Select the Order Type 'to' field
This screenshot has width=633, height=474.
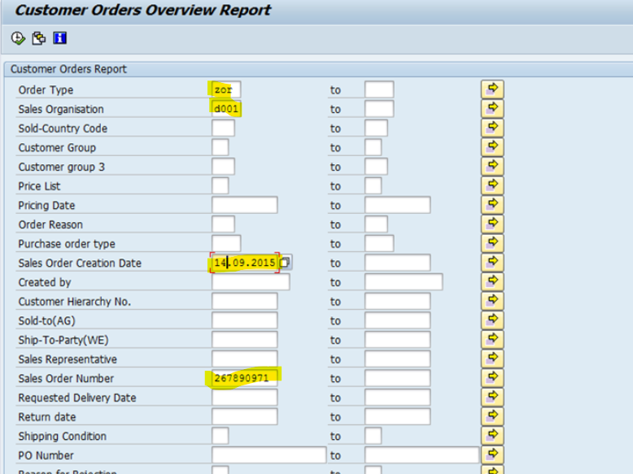click(x=379, y=89)
